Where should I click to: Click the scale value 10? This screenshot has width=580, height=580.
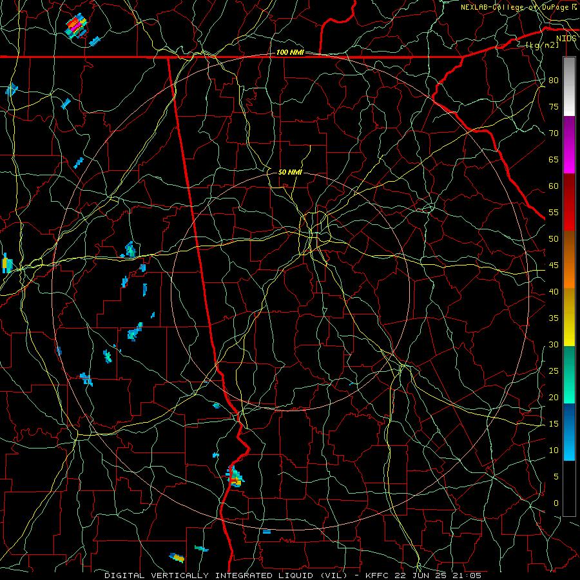pyautogui.click(x=554, y=450)
